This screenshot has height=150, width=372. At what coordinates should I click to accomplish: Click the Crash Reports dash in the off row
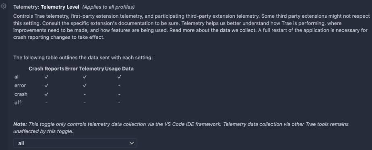point(47,103)
